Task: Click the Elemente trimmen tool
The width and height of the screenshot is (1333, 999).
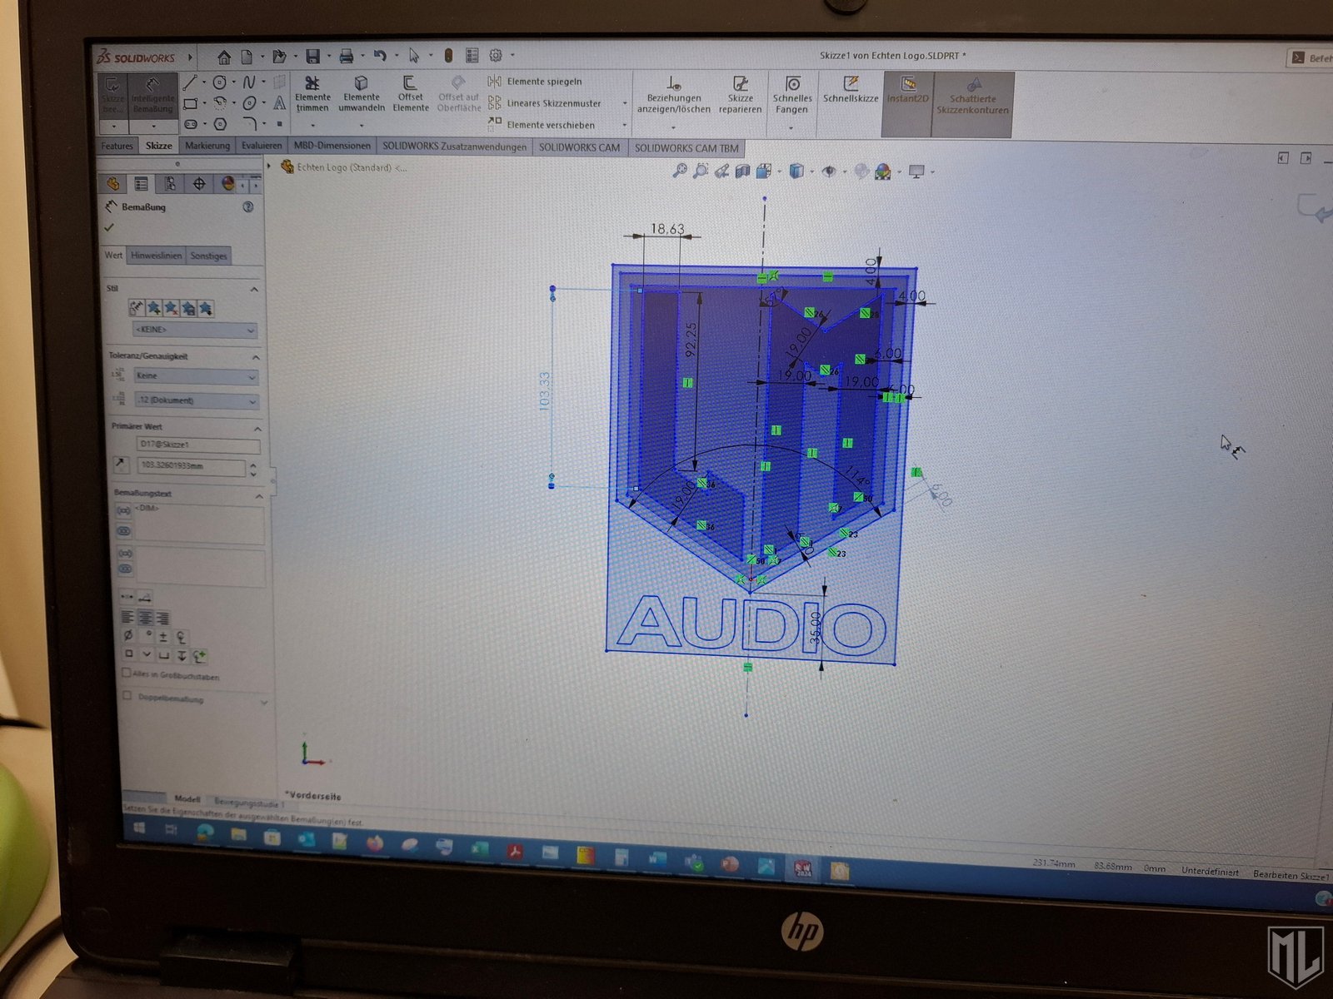Action: pos(312,92)
